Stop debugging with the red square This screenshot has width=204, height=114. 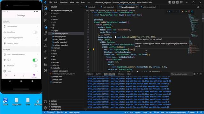coord(189,11)
